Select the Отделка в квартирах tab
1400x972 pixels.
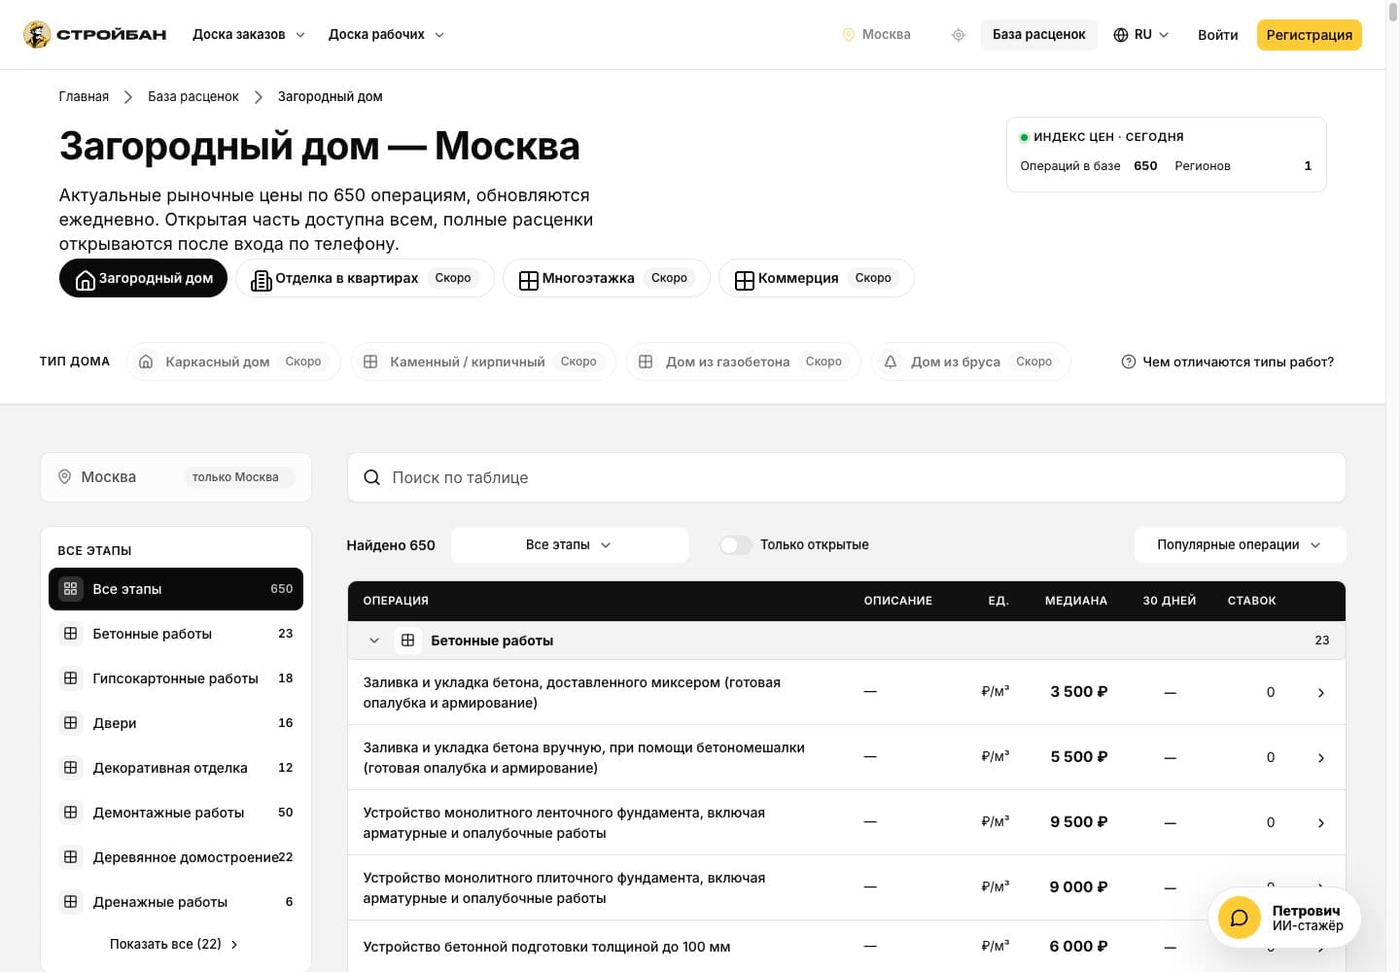tap(365, 278)
